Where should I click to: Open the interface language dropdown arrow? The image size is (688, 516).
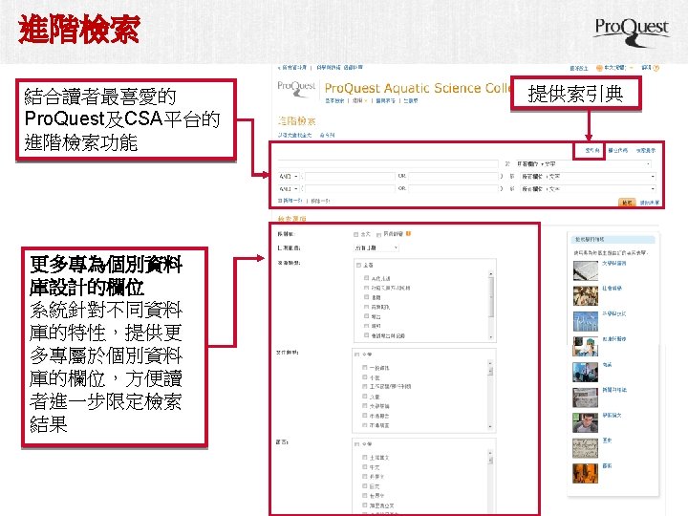coord(632,68)
